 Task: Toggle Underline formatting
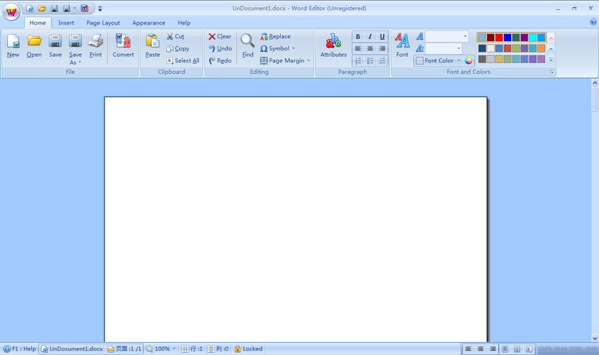pyautogui.click(x=383, y=37)
